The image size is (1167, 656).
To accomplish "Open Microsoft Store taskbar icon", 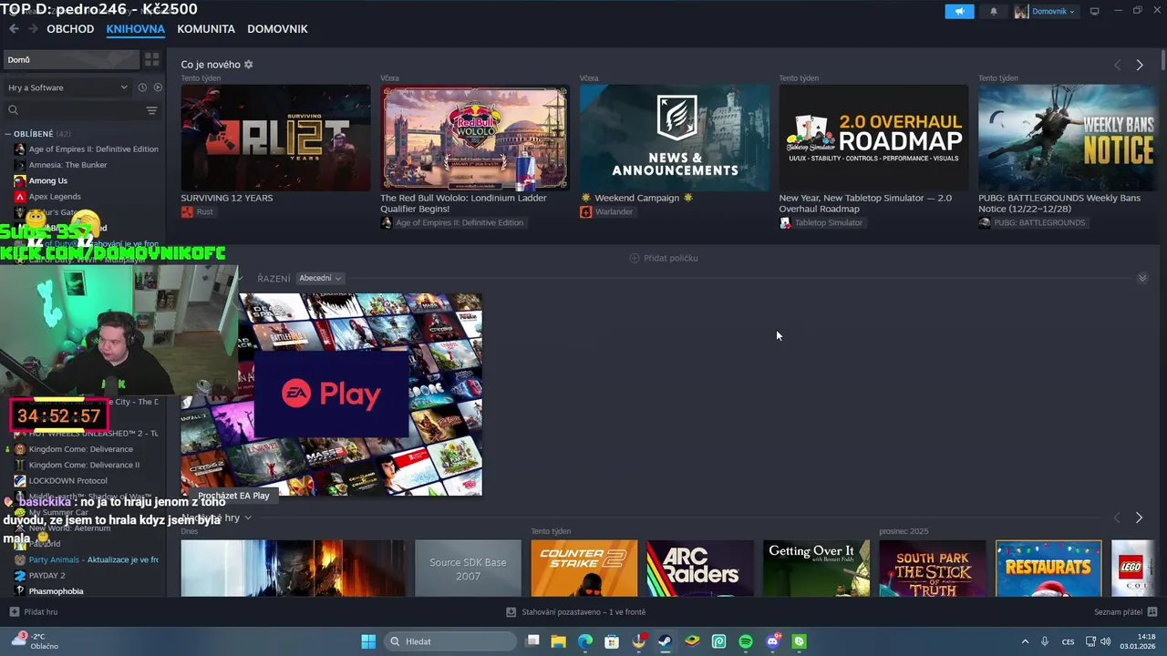I will (x=612, y=641).
